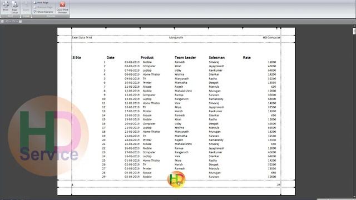Viewport: 356px width, 200px height.
Task: Go to Next Page in preview
Action: point(41,2)
